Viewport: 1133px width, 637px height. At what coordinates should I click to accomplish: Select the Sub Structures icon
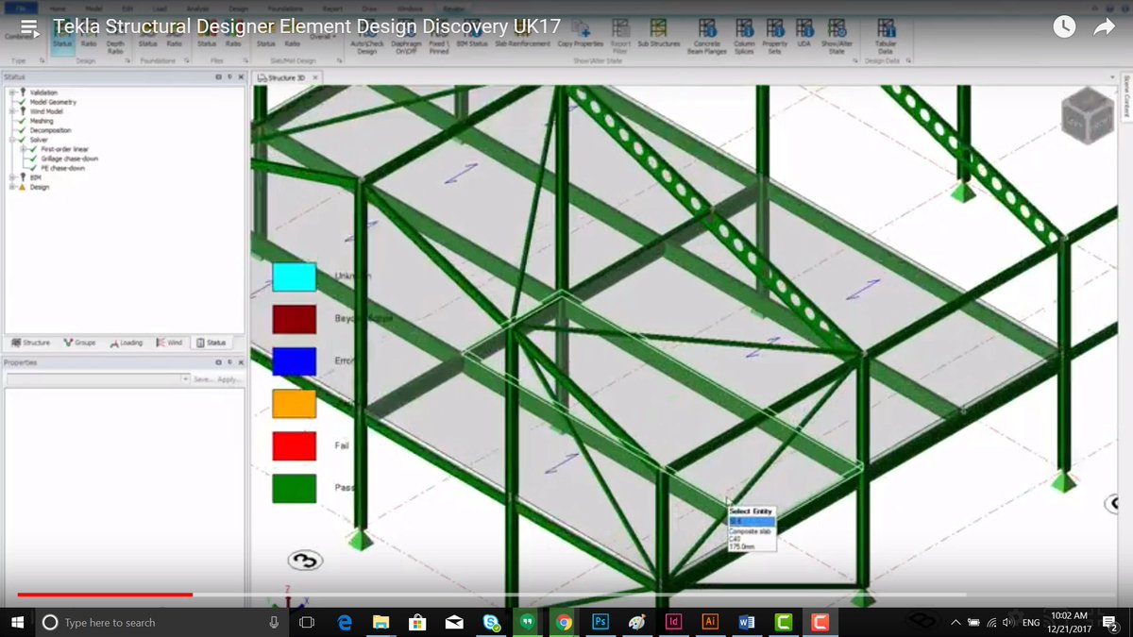click(x=658, y=28)
